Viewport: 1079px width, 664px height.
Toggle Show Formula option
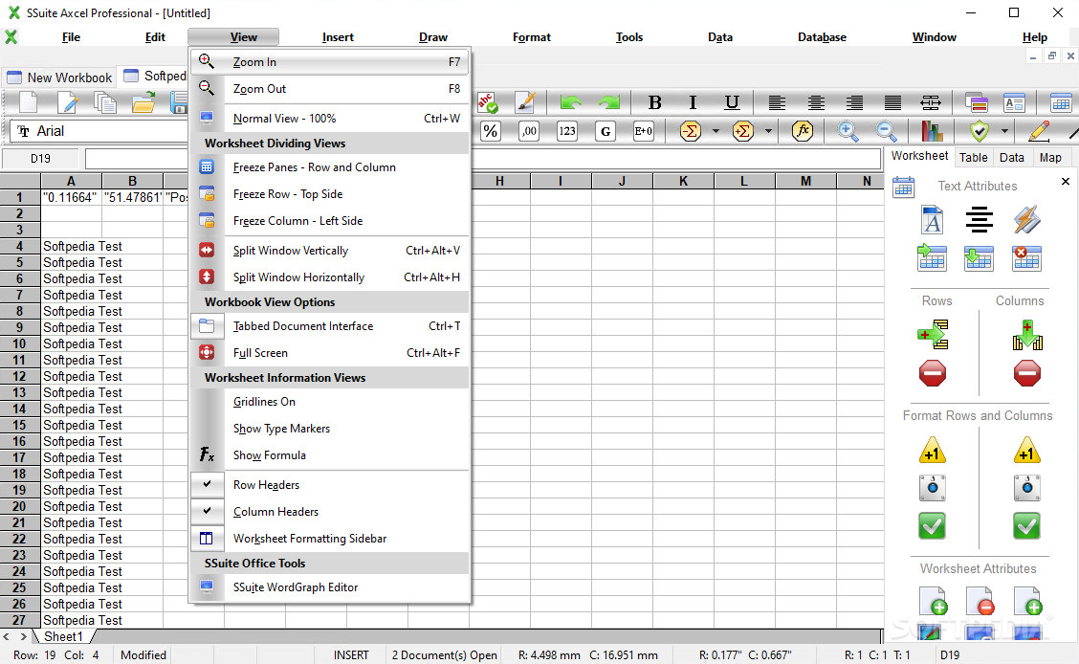[x=330, y=455]
